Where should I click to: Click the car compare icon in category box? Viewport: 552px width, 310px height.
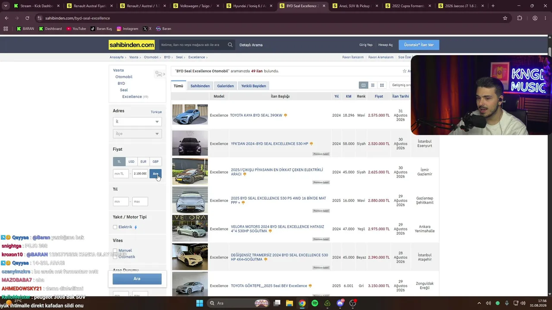click(160, 74)
